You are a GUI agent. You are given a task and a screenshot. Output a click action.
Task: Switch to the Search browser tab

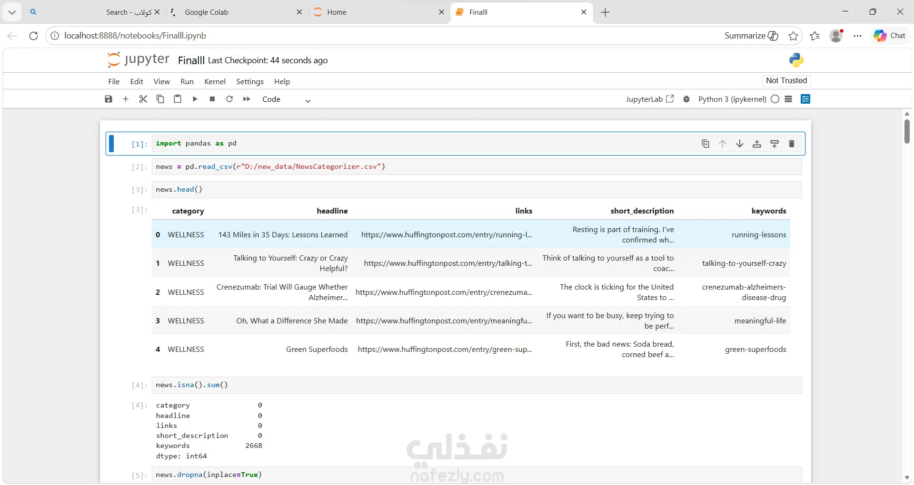click(94, 12)
